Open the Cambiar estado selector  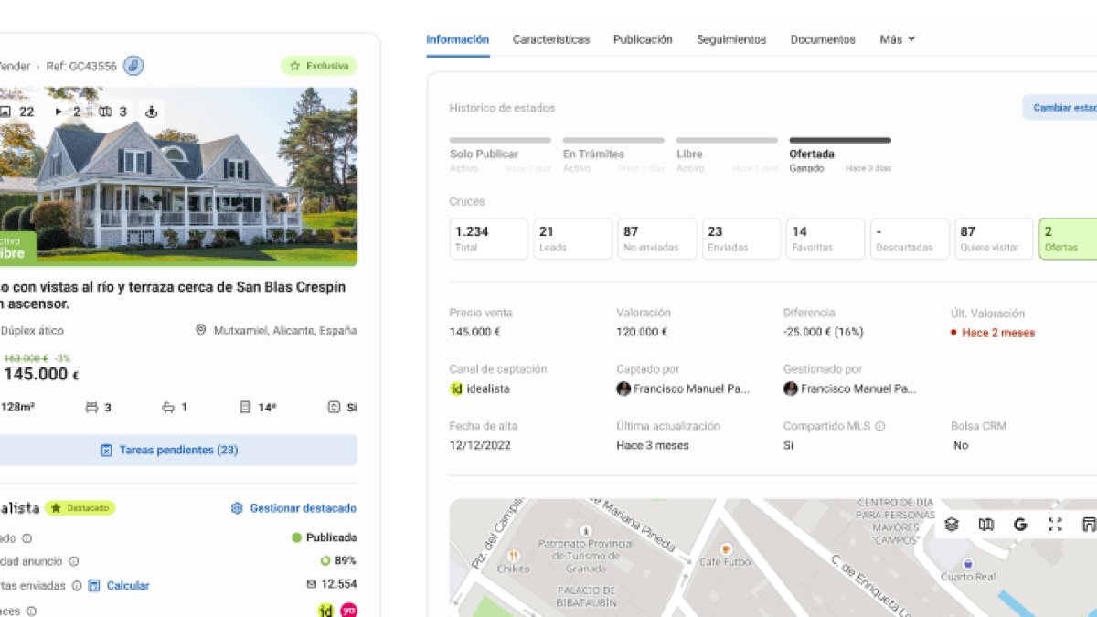pos(1062,108)
